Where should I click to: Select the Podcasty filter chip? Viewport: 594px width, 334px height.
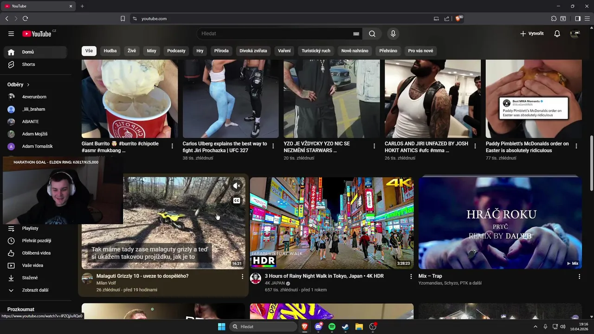176,51
